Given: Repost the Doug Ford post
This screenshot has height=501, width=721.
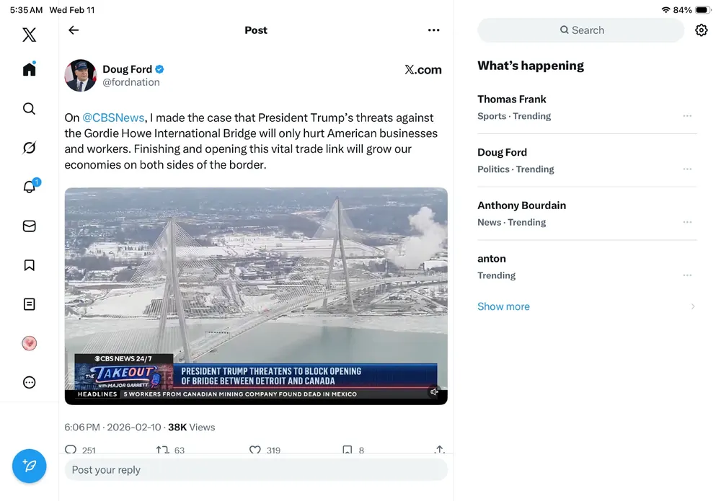Looking at the screenshot, I should [162, 450].
